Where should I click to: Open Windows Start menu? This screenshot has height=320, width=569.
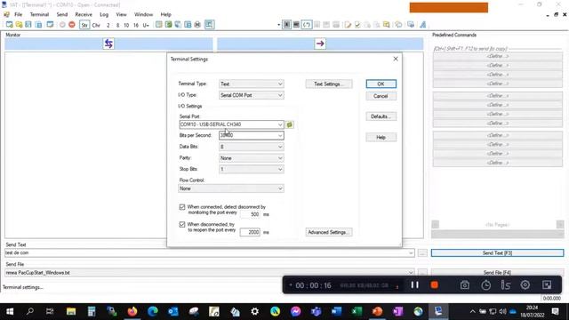point(10,311)
